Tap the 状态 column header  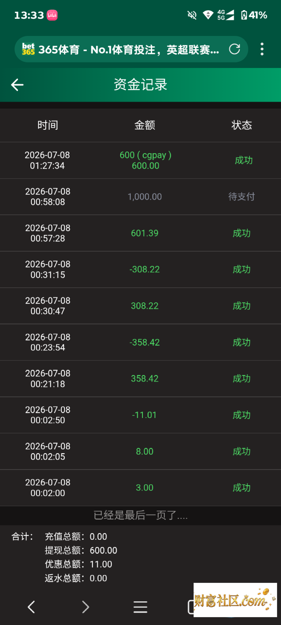click(x=242, y=125)
